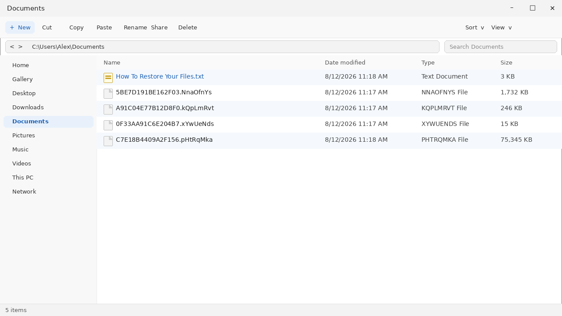
Task: Click the KQPLMRVT File type cell
Action: click(x=444, y=108)
